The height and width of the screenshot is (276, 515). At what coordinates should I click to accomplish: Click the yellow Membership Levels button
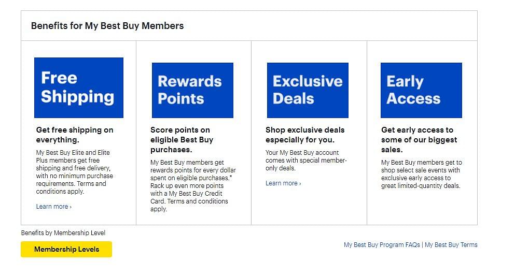pos(66,249)
